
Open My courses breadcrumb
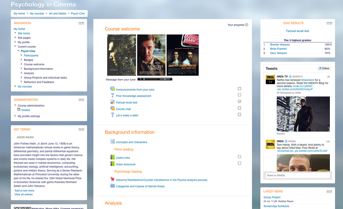point(37,13)
